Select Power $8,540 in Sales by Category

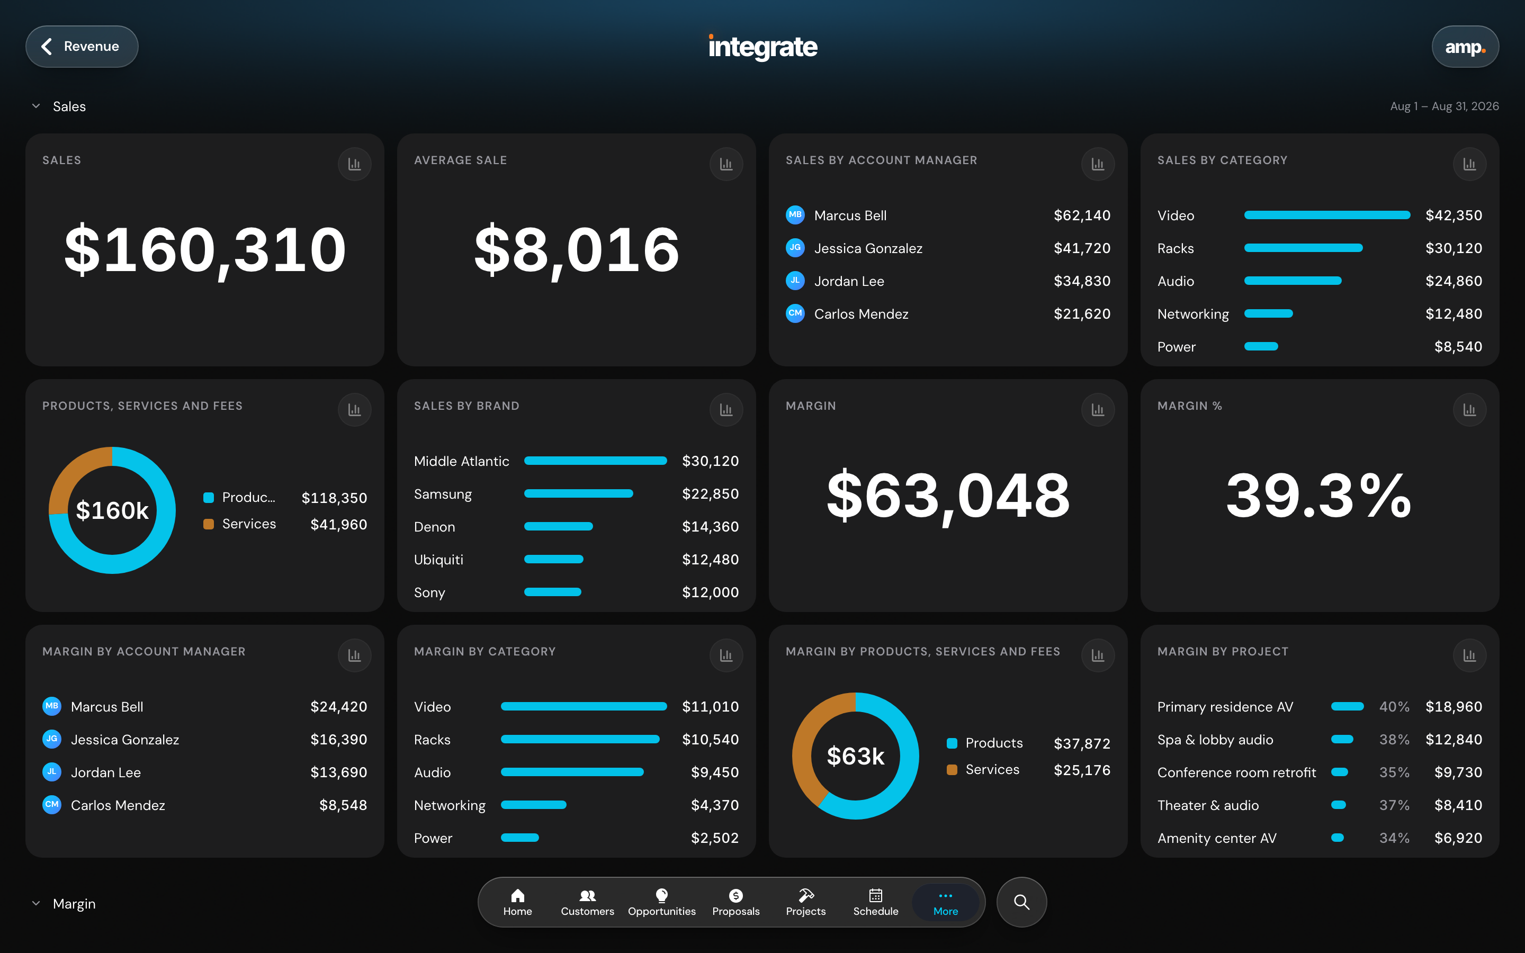(x=1320, y=347)
